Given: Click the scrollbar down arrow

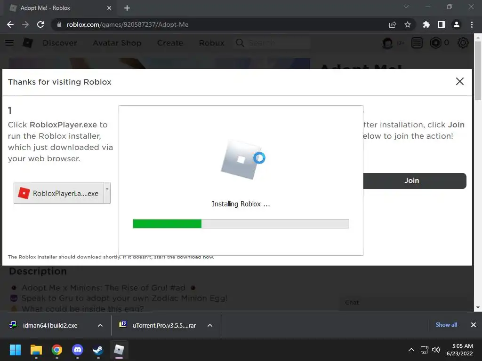Looking at the screenshot, I should (478, 307).
